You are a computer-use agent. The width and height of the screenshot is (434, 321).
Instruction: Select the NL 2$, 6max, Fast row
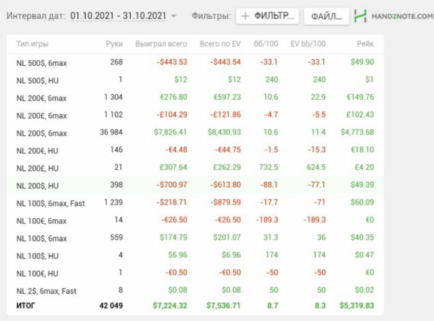195,290
